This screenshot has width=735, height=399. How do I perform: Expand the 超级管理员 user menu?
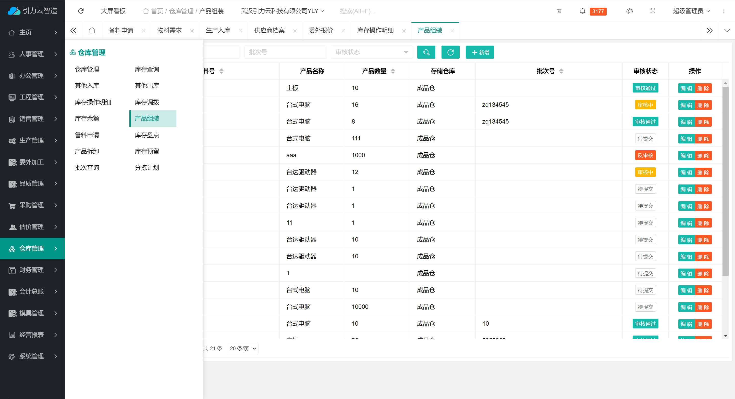[691, 11]
